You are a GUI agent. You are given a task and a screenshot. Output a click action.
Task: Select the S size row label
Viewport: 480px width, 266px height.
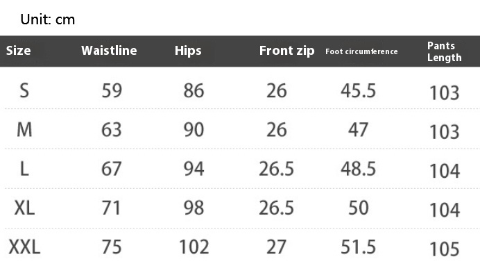click(24, 91)
